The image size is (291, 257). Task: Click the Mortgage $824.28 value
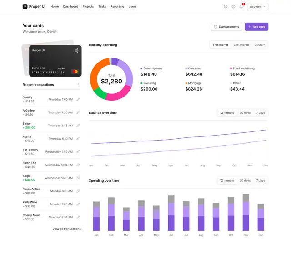click(194, 89)
